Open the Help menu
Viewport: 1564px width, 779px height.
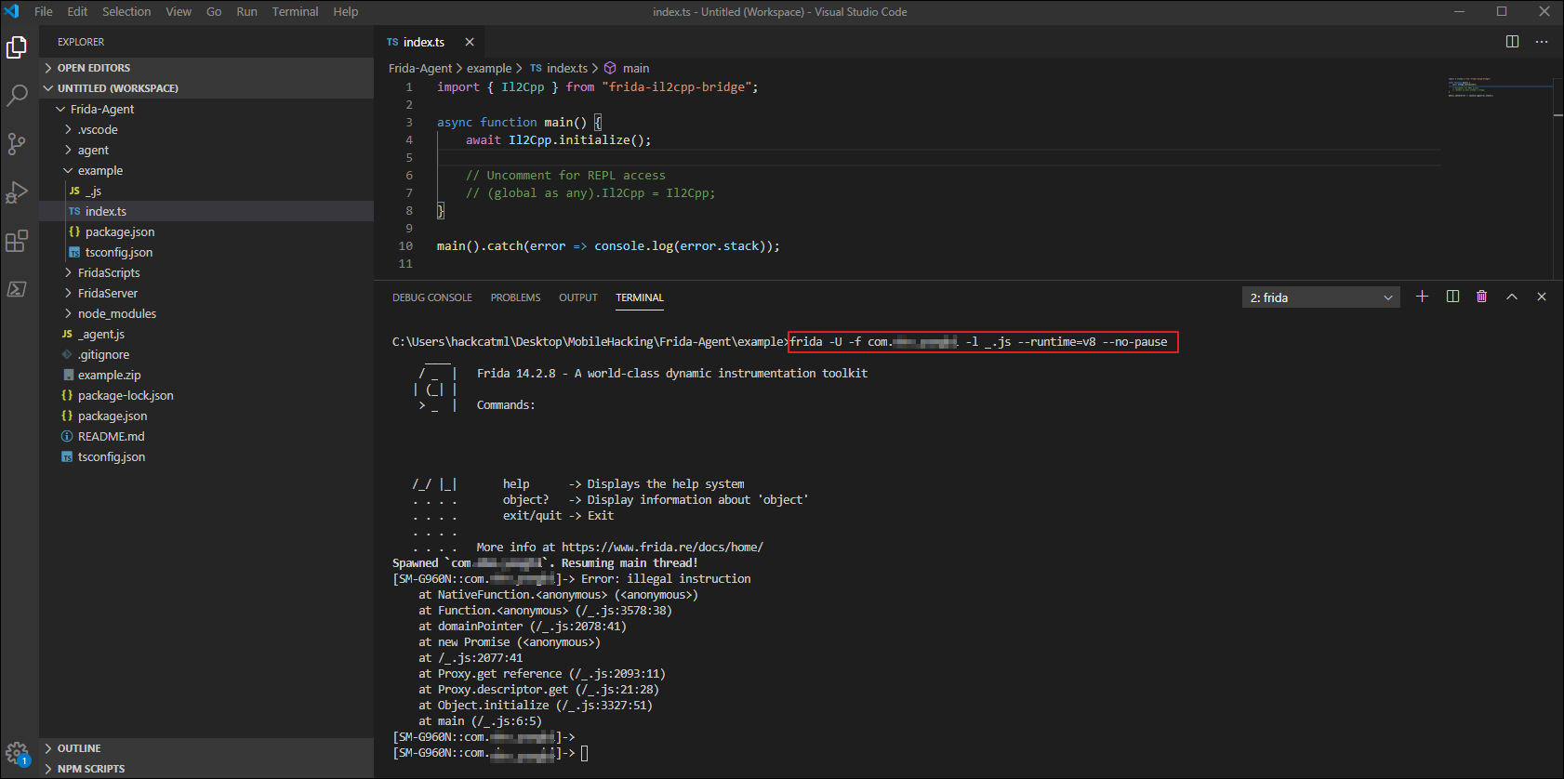point(346,12)
